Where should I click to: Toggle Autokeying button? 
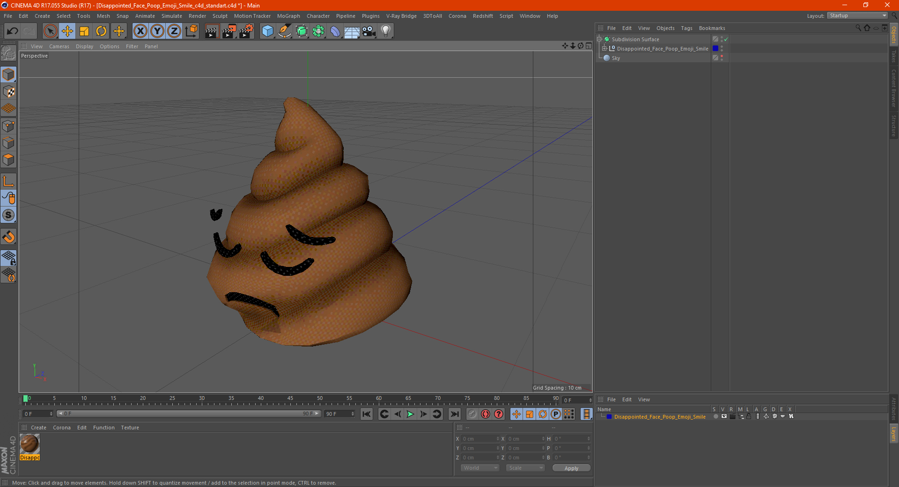pos(486,414)
